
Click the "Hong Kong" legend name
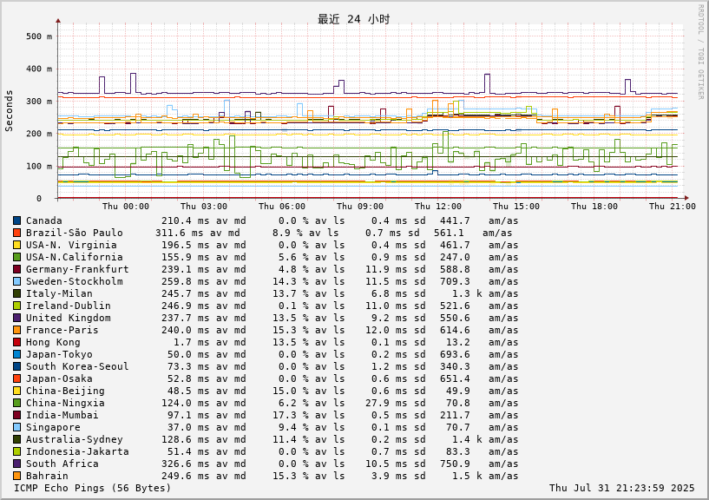click(x=53, y=343)
